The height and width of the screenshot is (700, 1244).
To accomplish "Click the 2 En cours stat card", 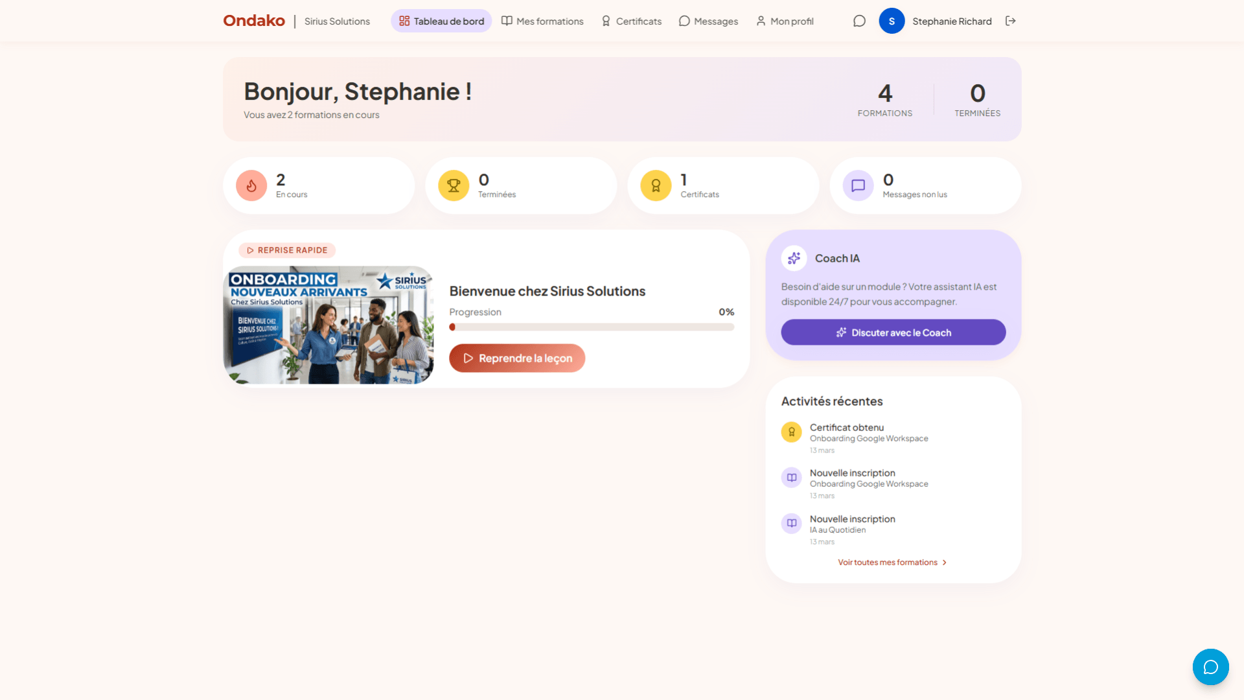I will point(319,185).
